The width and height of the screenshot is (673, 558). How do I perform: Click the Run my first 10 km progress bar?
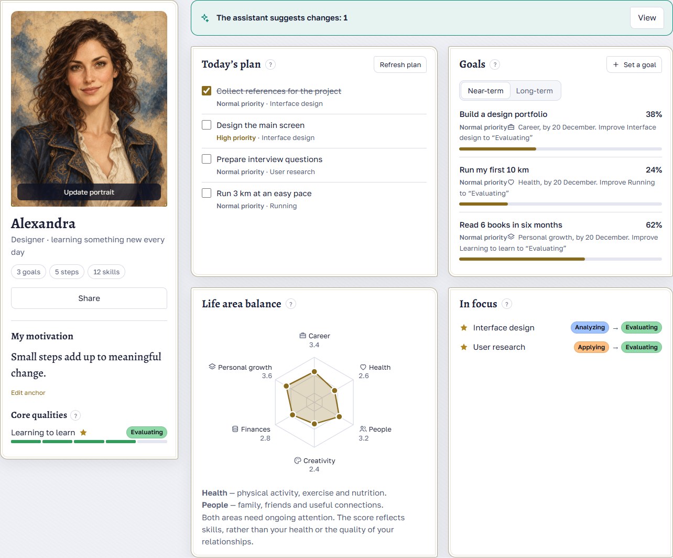pyautogui.click(x=560, y=204)
